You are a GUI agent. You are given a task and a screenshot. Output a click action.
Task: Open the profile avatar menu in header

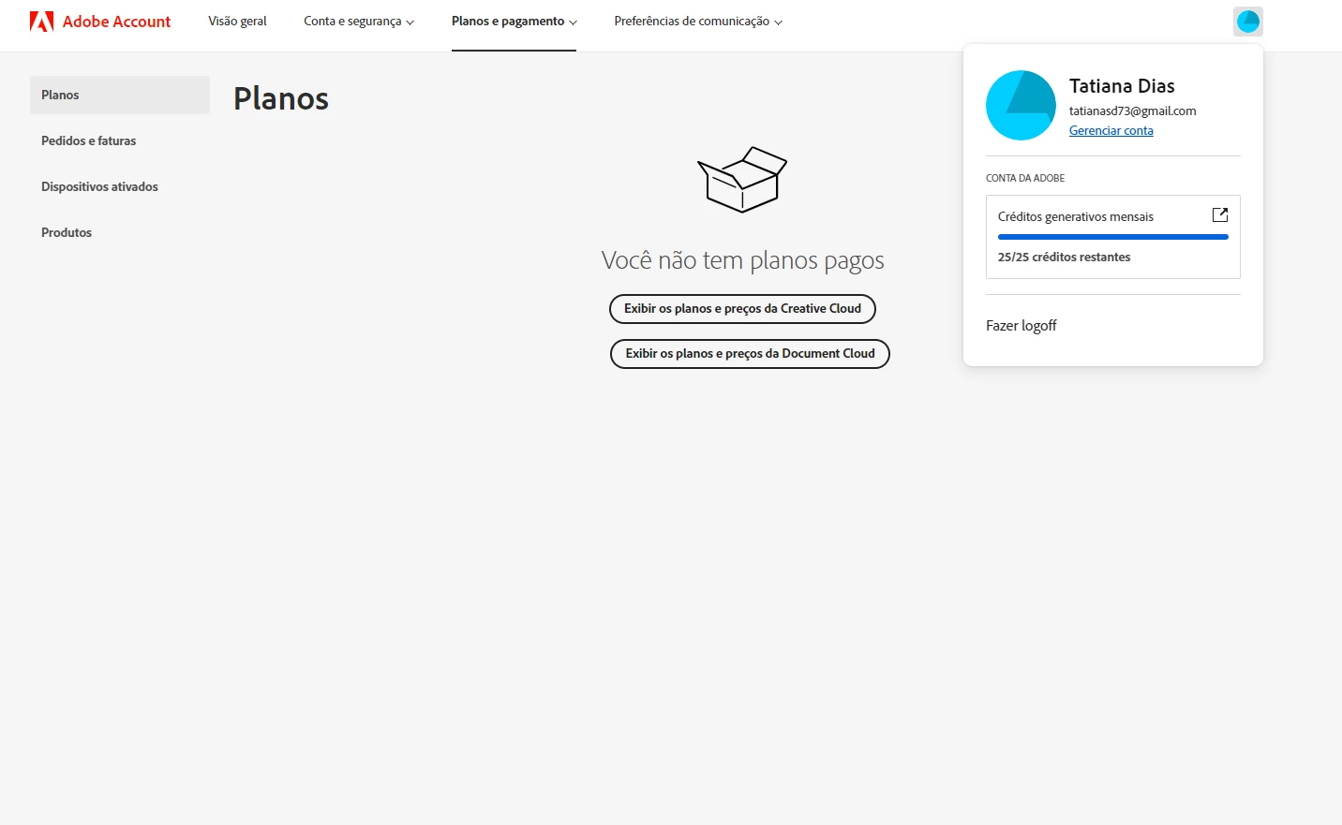[1248, 22]
